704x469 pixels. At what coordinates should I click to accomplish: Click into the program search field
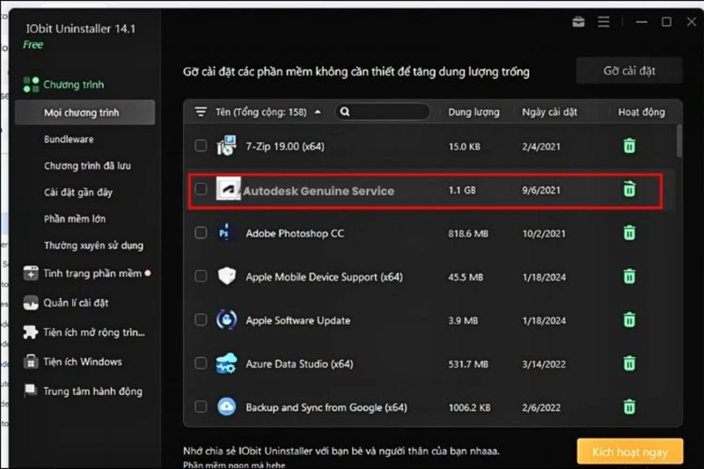(383, 112)
